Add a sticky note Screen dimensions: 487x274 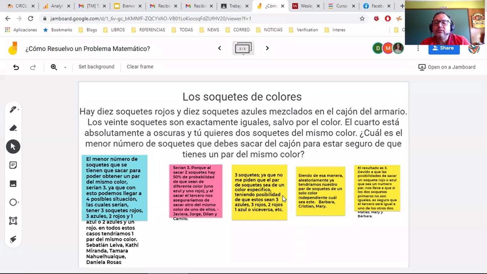pos(13,165)
